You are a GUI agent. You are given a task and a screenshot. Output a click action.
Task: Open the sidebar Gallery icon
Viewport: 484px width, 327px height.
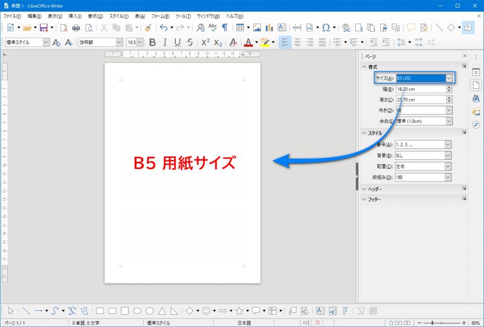coord(476,112)
